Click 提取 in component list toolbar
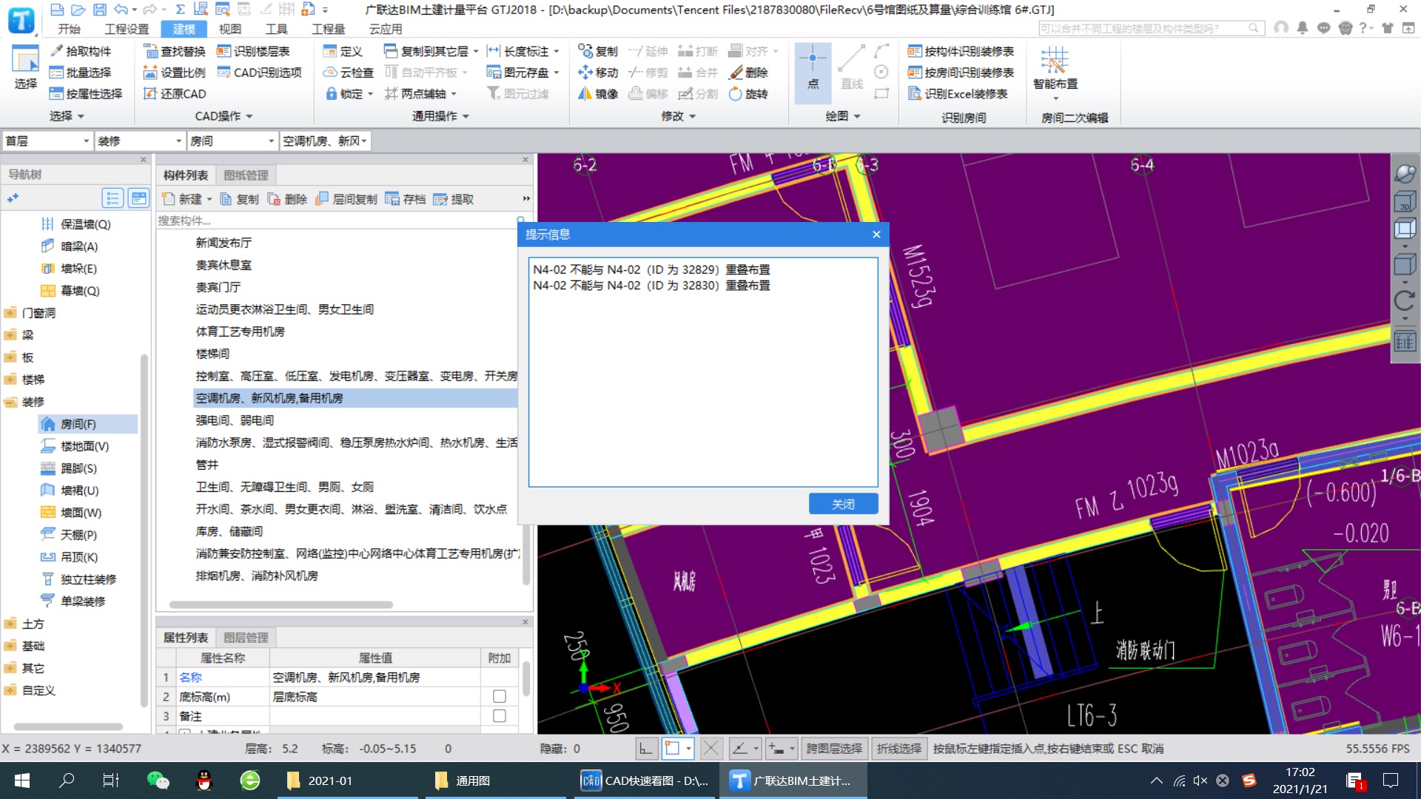Screen dimensions: 1421x799 click(x=454, y=199)
